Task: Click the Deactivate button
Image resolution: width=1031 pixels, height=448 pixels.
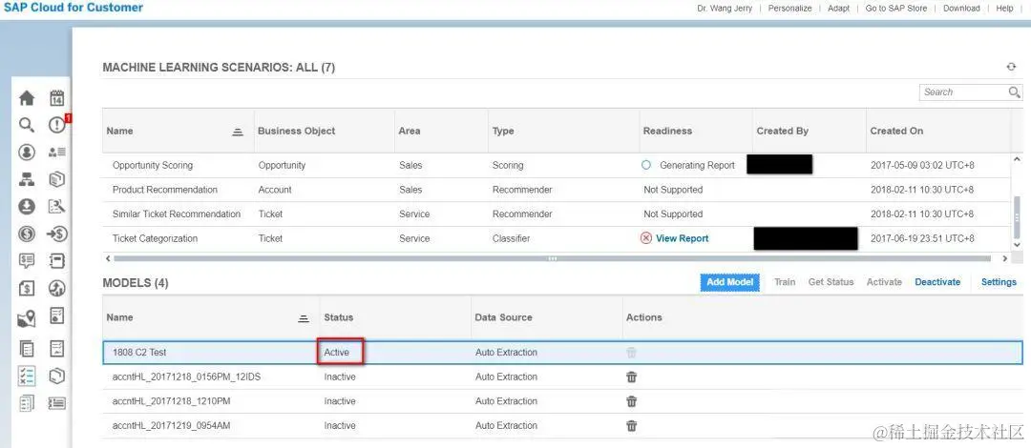Action: (x=937, y=282)
